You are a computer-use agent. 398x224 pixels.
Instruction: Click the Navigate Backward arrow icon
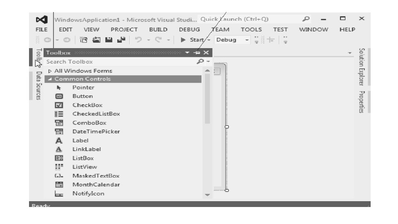(x=47, y=40)
